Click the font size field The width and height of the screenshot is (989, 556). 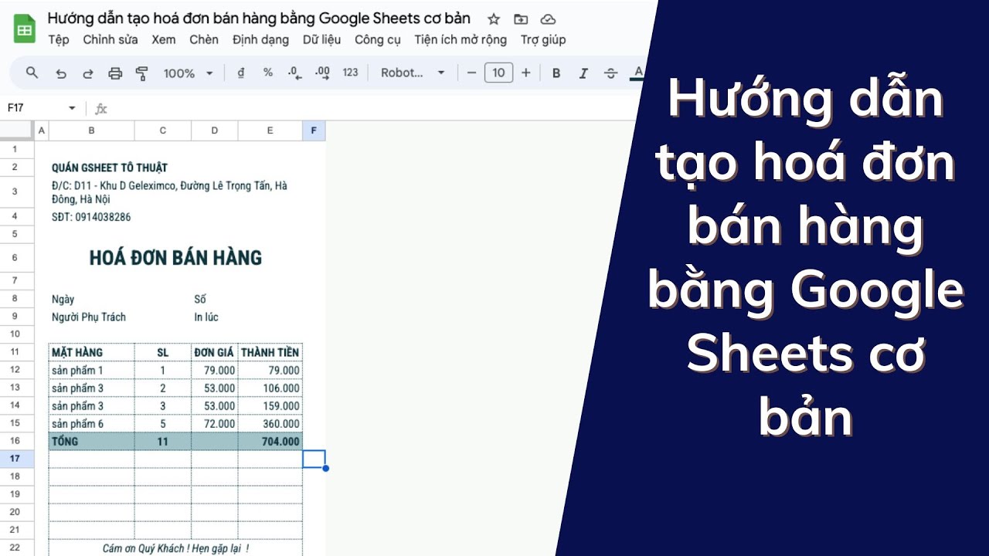[x=499, y=73]
